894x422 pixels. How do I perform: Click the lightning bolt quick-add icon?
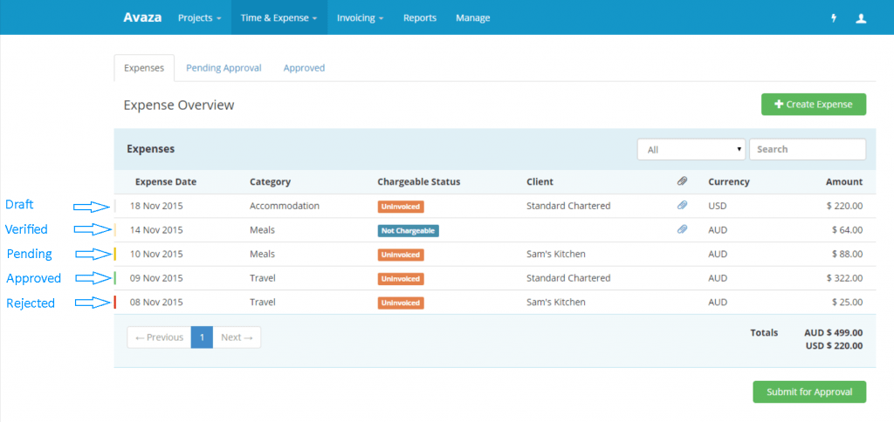[834, 17]
